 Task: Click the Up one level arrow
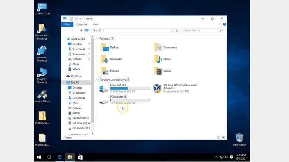click(x=81, y=31)
